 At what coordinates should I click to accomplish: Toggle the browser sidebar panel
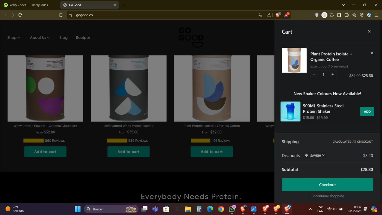tap(339, 15)
